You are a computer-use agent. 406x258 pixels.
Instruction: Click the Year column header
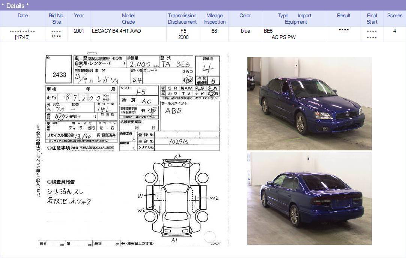pyautogui.click(x=79, y=16)
